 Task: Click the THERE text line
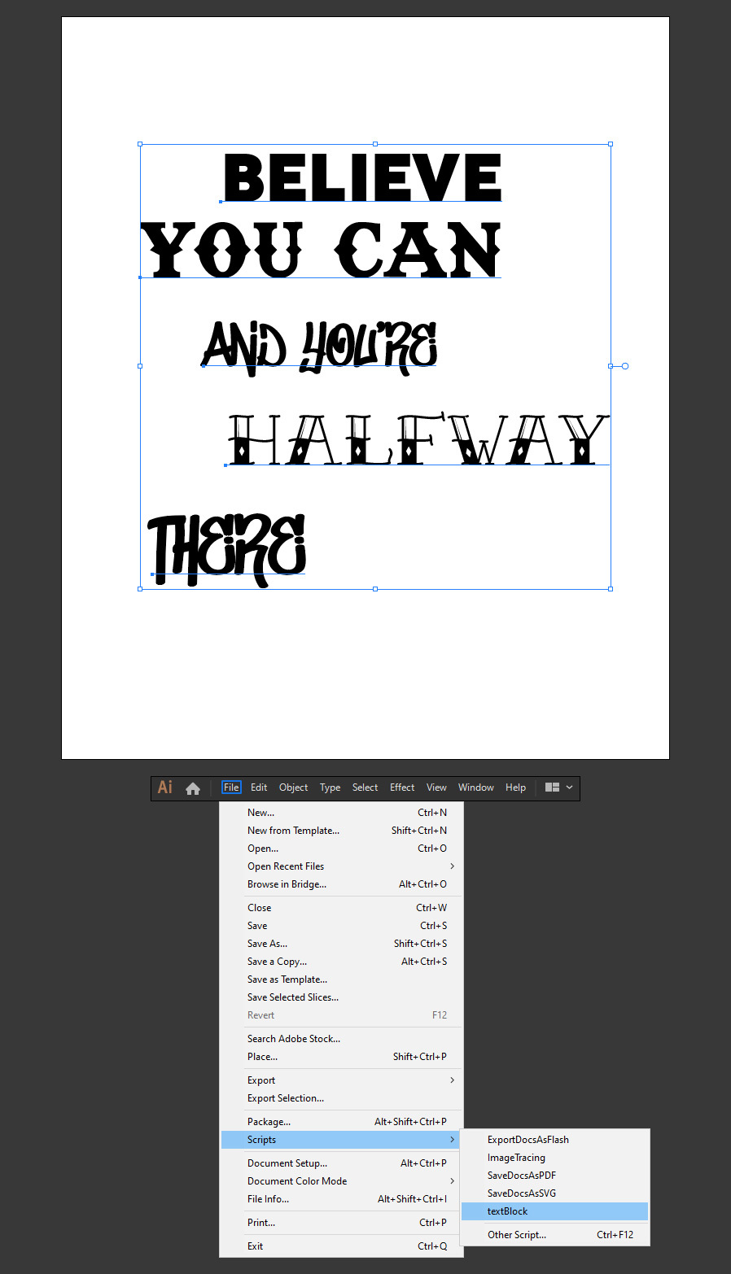pos(227,549)
